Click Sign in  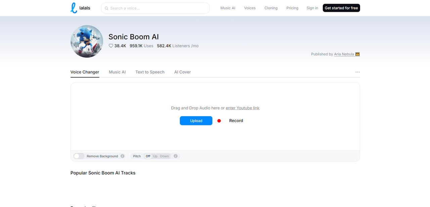[x=312, y=8]
